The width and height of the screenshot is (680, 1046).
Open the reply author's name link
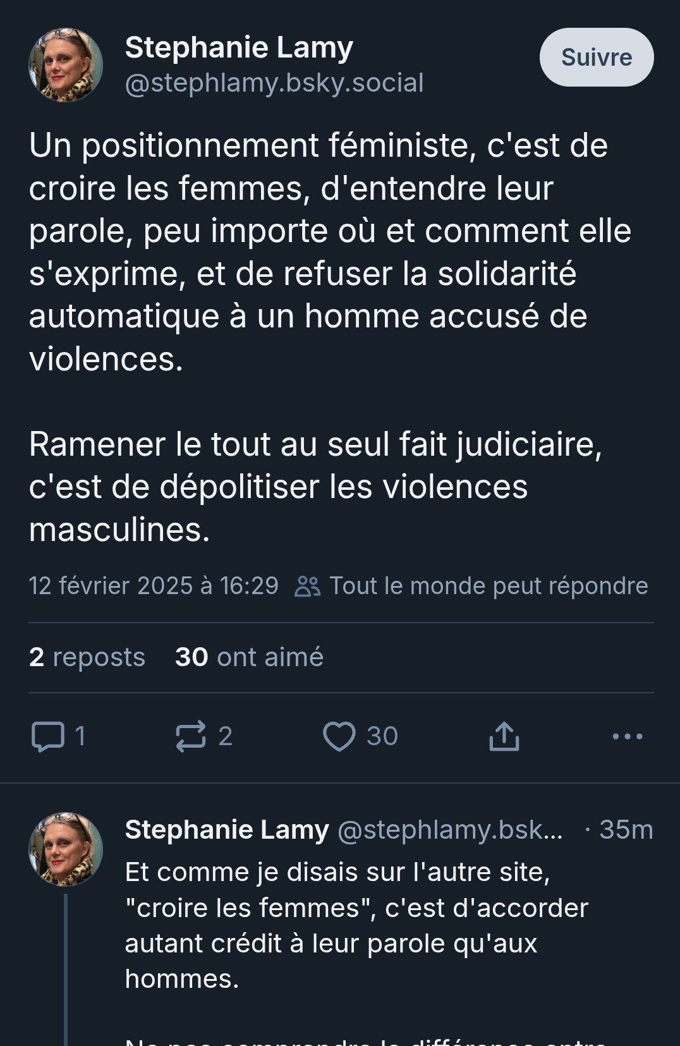[x=227, y=830]
